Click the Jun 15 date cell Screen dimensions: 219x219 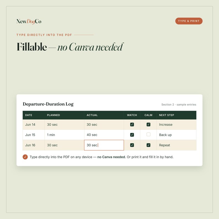[x=34, y=135]
